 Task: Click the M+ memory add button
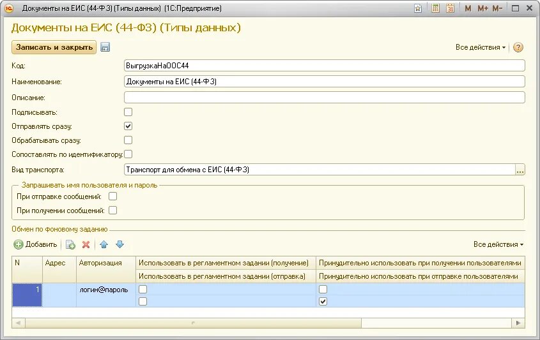[482, 8]
